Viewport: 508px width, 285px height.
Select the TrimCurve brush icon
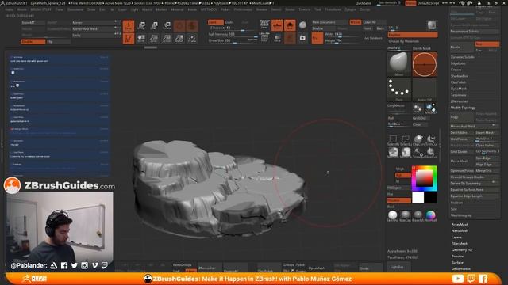(x=431, y=140)
